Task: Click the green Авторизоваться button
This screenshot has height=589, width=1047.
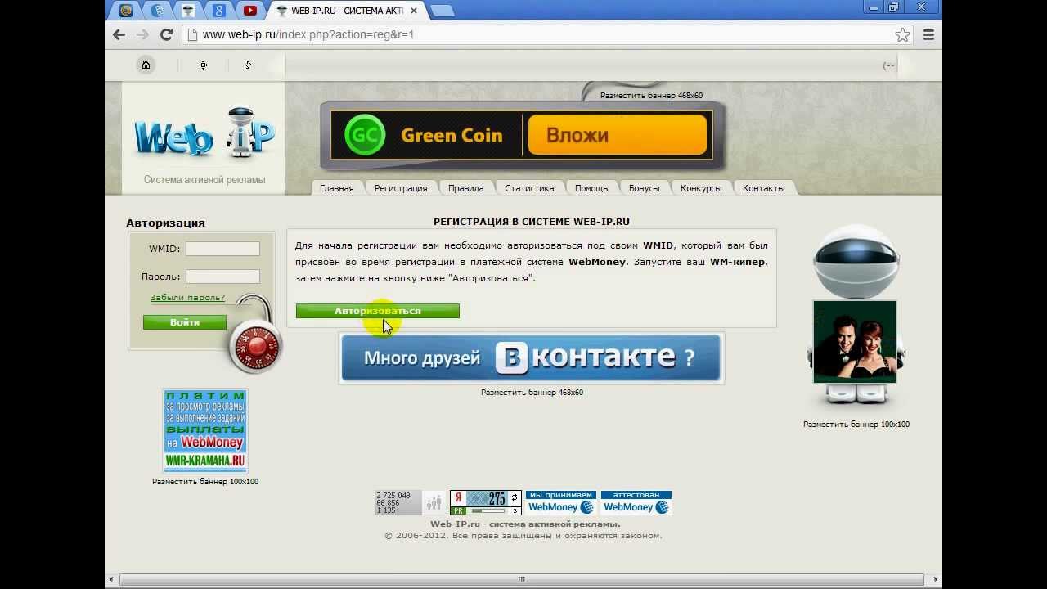Action: coord(378,311)
